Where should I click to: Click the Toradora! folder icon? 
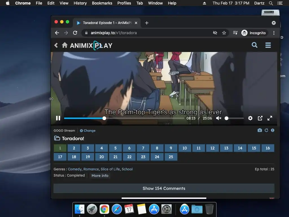[57, 138]
